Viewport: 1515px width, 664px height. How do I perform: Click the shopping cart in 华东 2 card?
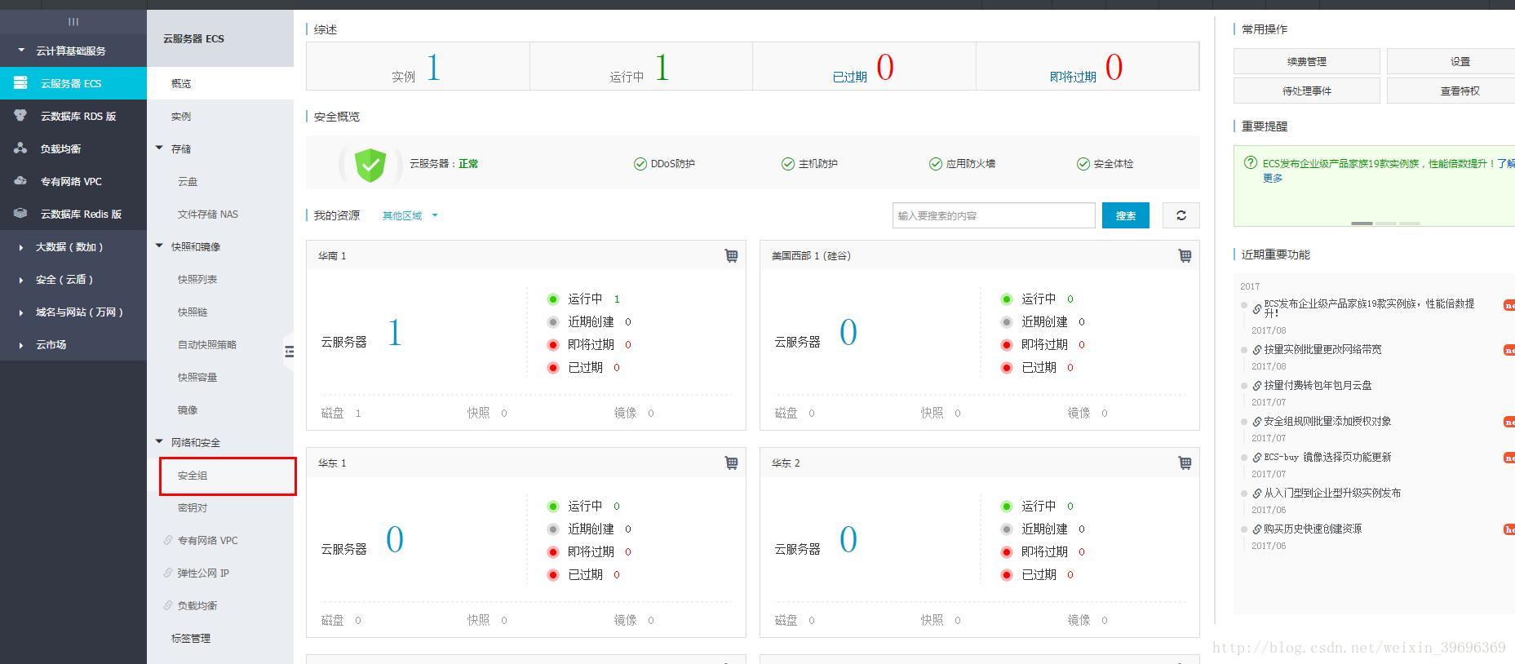point(1185,463)
